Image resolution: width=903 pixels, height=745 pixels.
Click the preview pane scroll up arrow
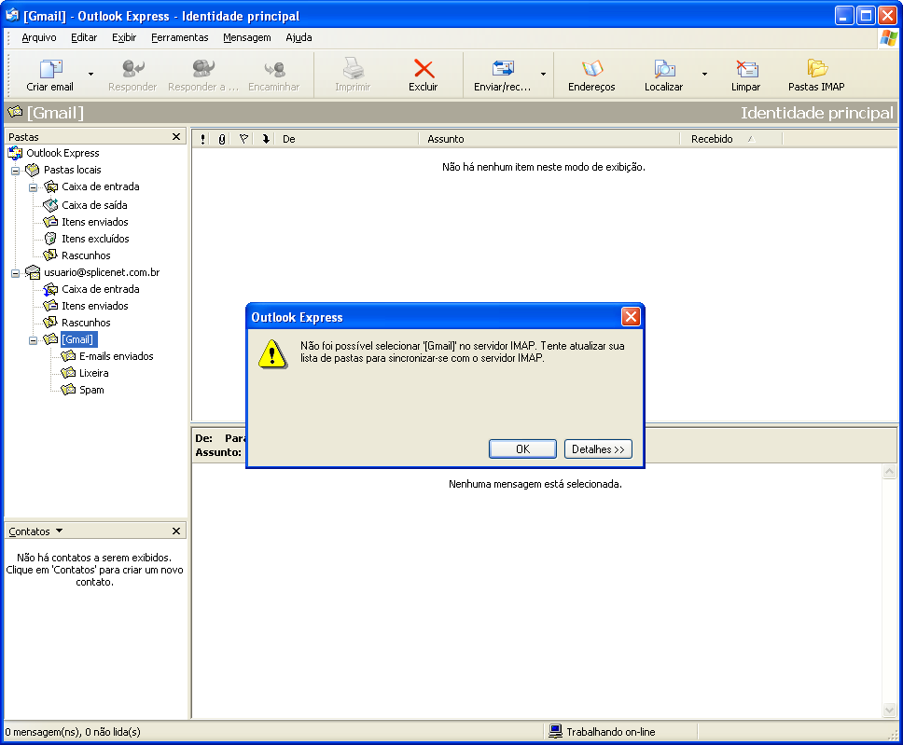(889, 472)
